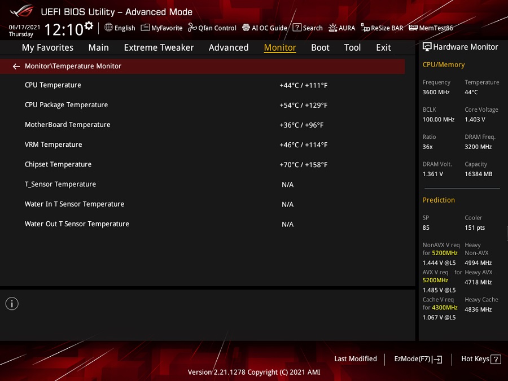
Task: Select the Monitor tab
Action: coord(280,47)
